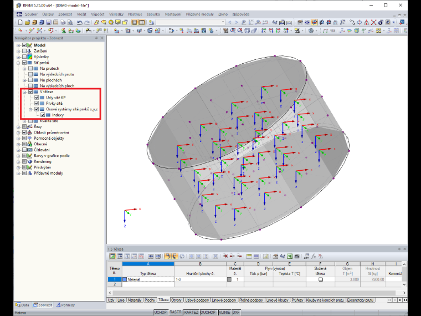Toggle UCHOP in status bar
This screenshot has height=316, width=421.
161,312
